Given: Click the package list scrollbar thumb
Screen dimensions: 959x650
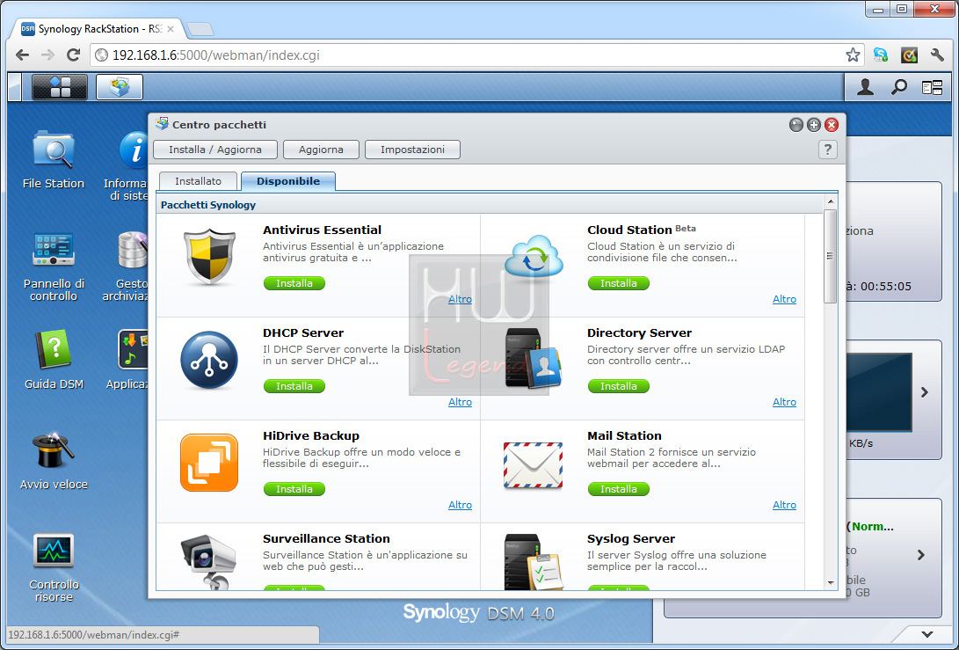Looking at the screenshot, I should point(830,256).
